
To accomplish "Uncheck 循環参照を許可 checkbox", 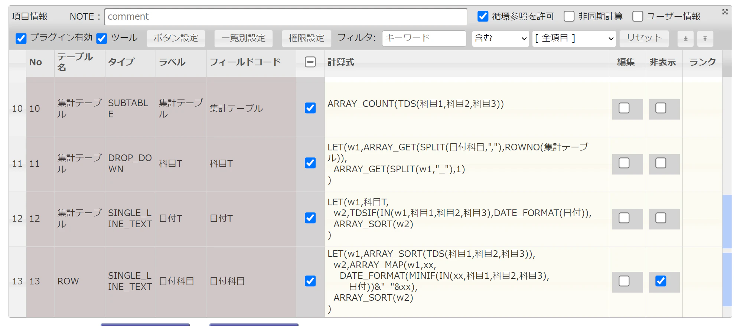I will click(x=483, y=16).
